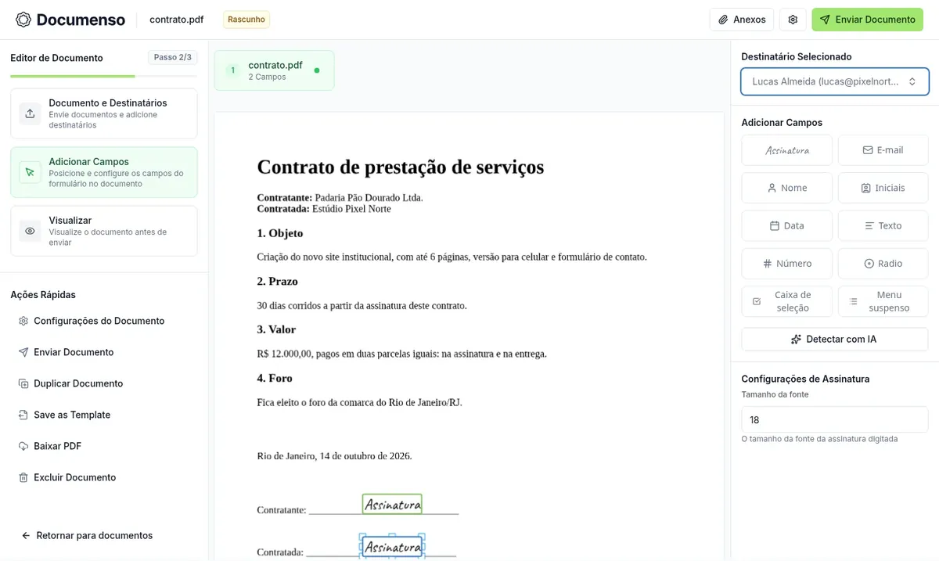939x561 pixels.
Task: Select the Adicionar Campos step
Action: (x=104, y=172)
